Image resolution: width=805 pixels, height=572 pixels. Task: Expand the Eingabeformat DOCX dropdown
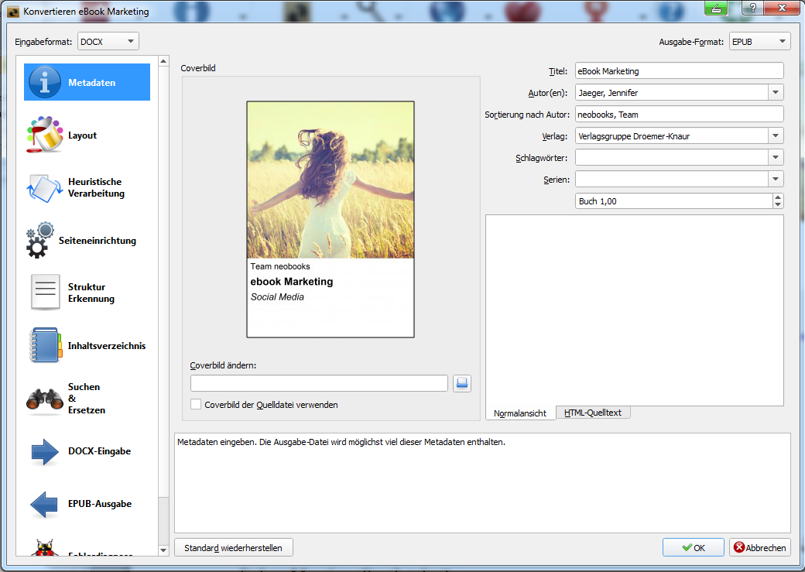pos(108,42)
